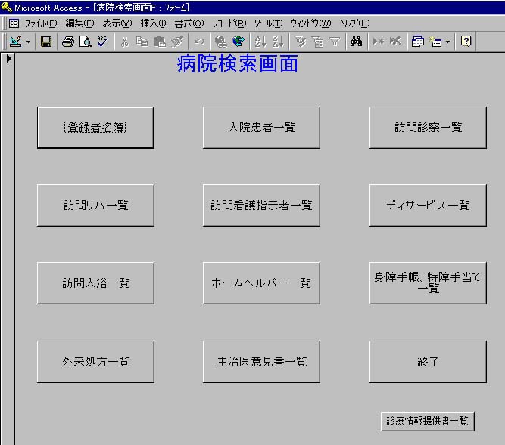505x445 pixels.
Task: Open the レコード(R) menu
Action: (229, 23)
